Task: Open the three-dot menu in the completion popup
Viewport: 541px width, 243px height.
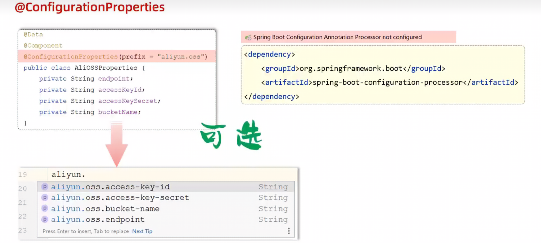Action: click(x=288, y=231)
